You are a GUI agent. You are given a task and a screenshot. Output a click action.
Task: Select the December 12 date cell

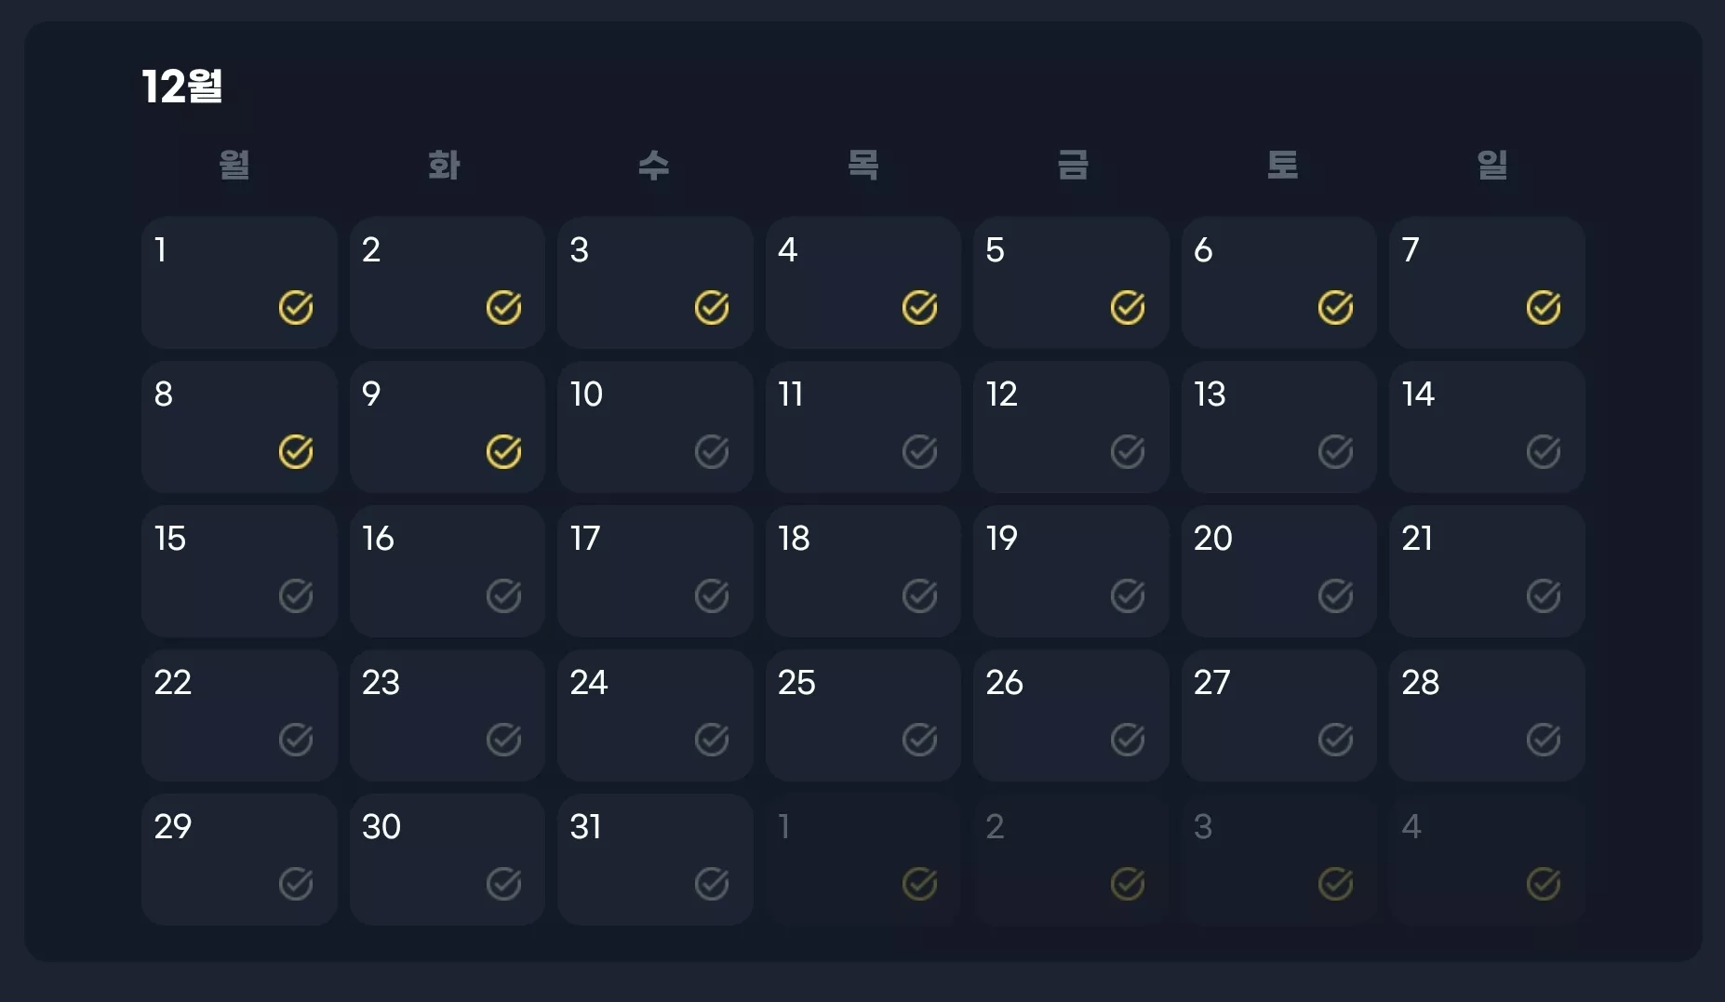click(1071, 427)
